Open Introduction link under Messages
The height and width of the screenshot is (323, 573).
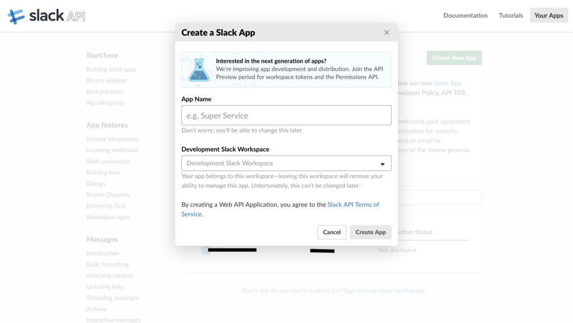pyautogui.click(x=102, y=253)
